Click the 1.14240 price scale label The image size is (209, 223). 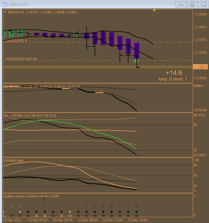pyautogui.click(x=200, y=52)
